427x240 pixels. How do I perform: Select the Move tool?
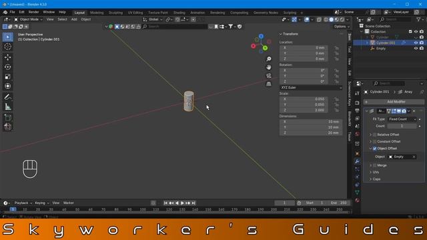pos(7,57)
